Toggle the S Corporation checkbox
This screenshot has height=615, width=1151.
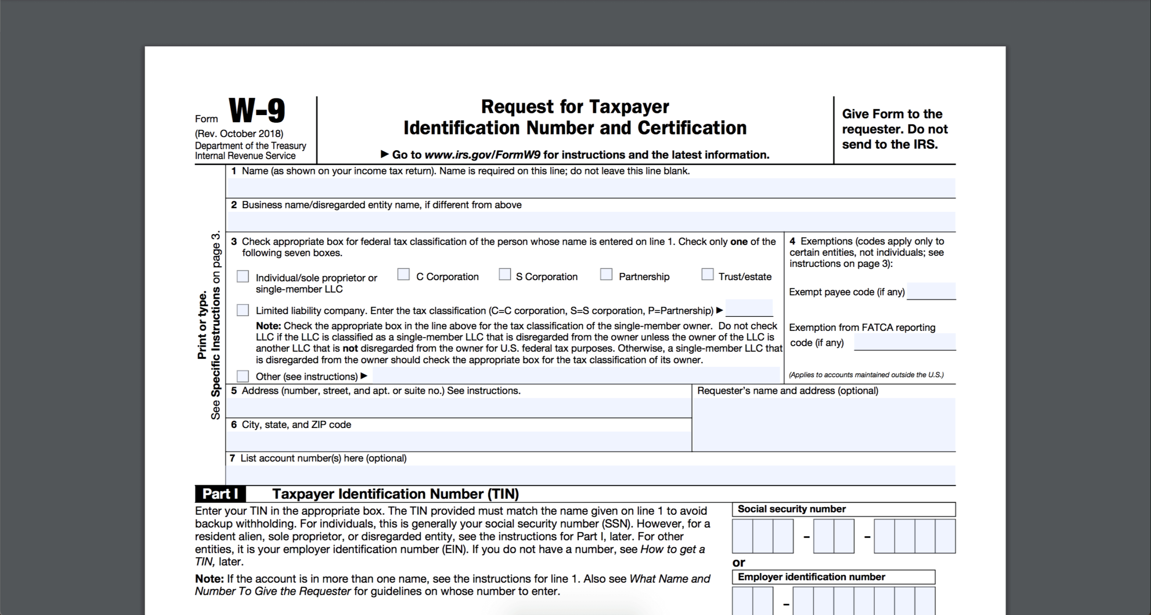point(505,276)
